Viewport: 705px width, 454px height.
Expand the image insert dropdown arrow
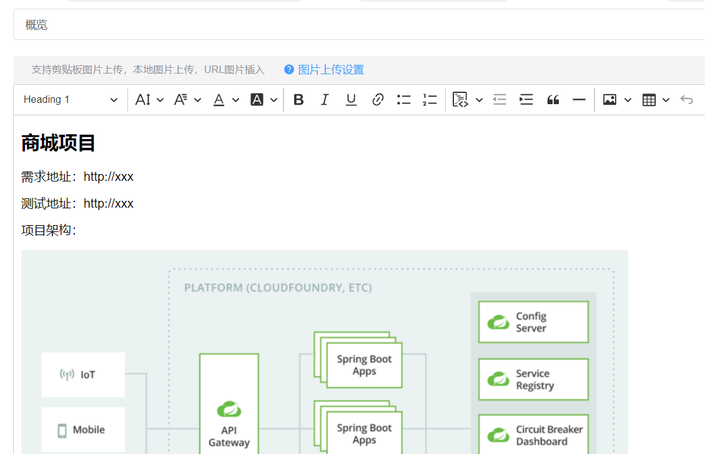click(x=628, y=100)
